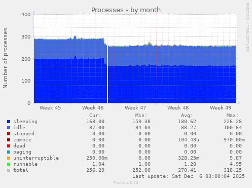Click the white gap in the graph data

[107, 74]
